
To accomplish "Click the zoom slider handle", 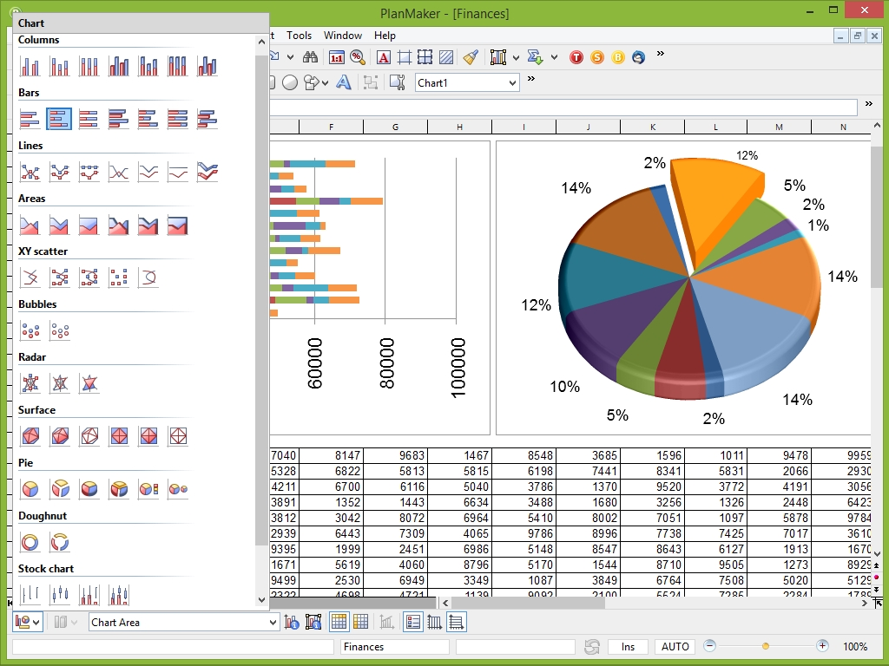I will (766, 646).
